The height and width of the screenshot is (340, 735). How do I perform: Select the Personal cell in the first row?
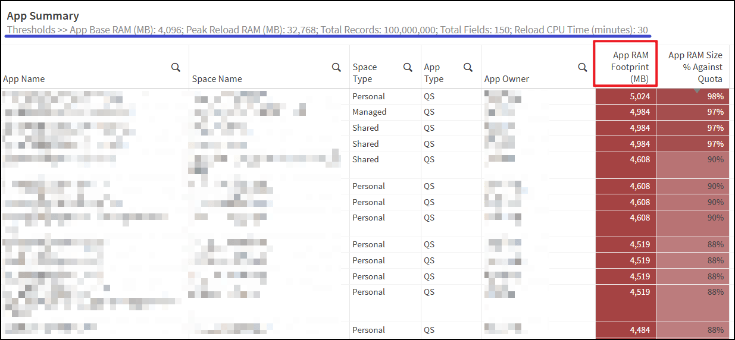[x=368, y=96]
